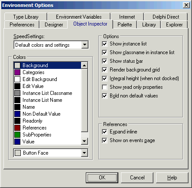Screen dimensions: 192x188
Task: Open the Help button
Action: 172,178
